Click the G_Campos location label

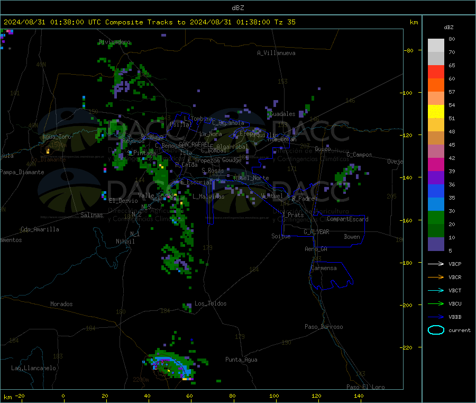point(359,155)
